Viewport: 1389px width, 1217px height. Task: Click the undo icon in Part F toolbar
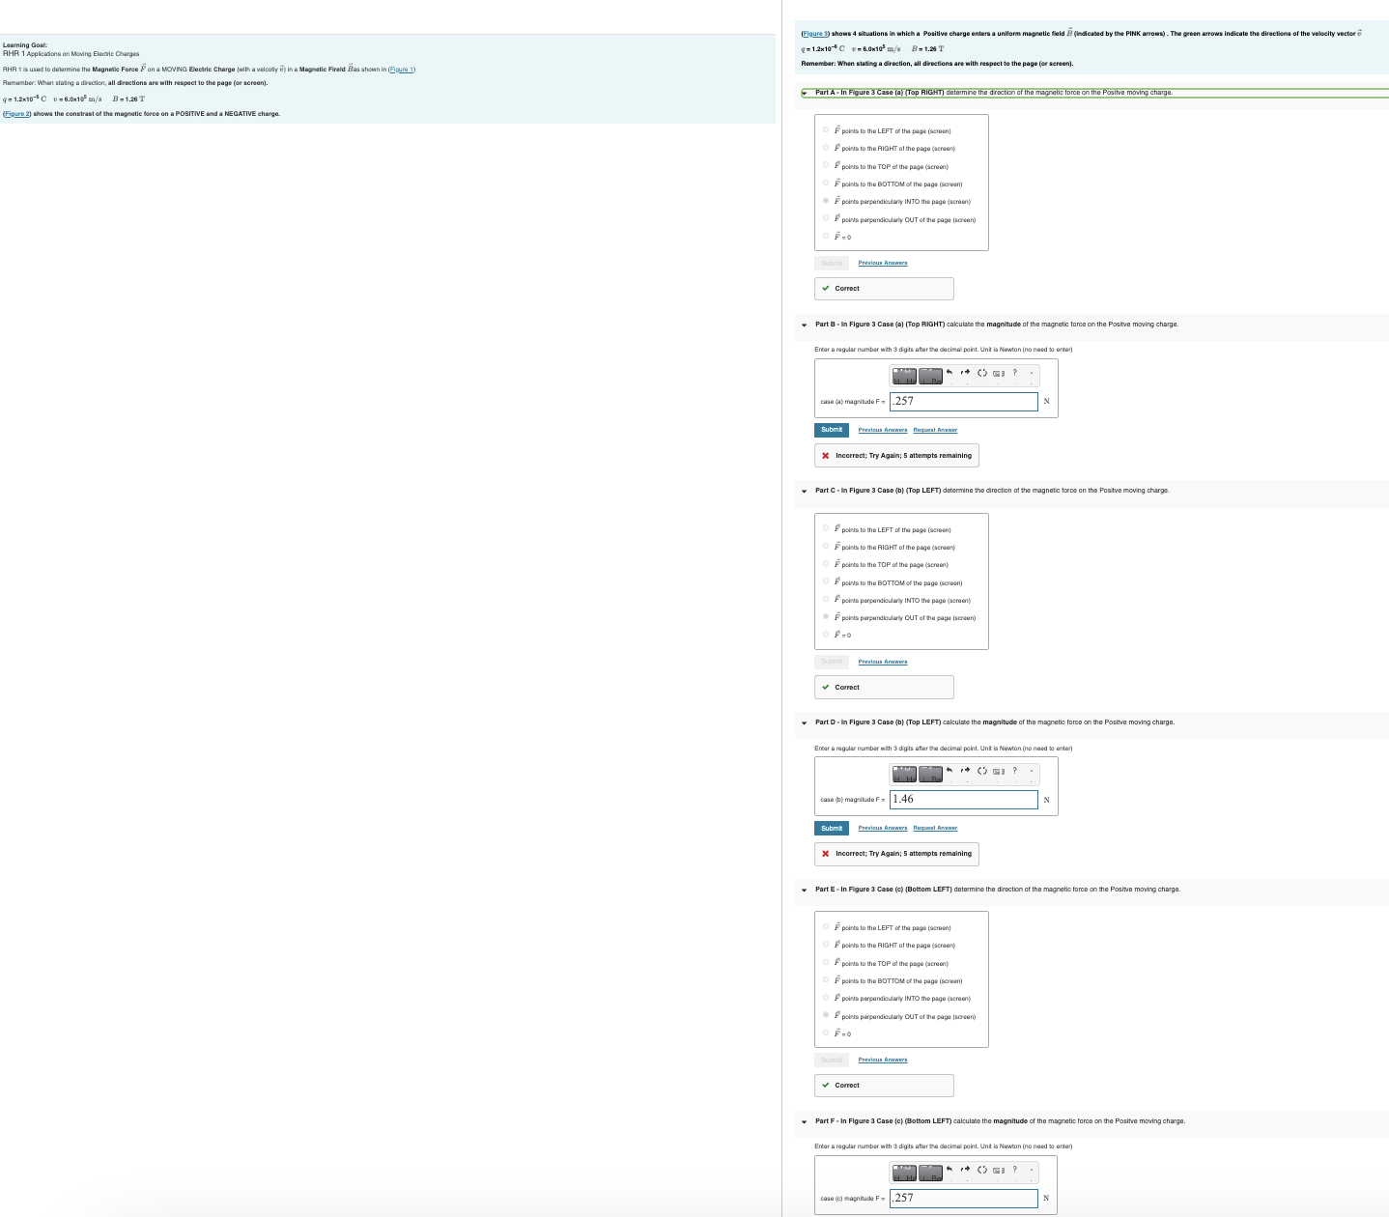(x=950, y=1171)
